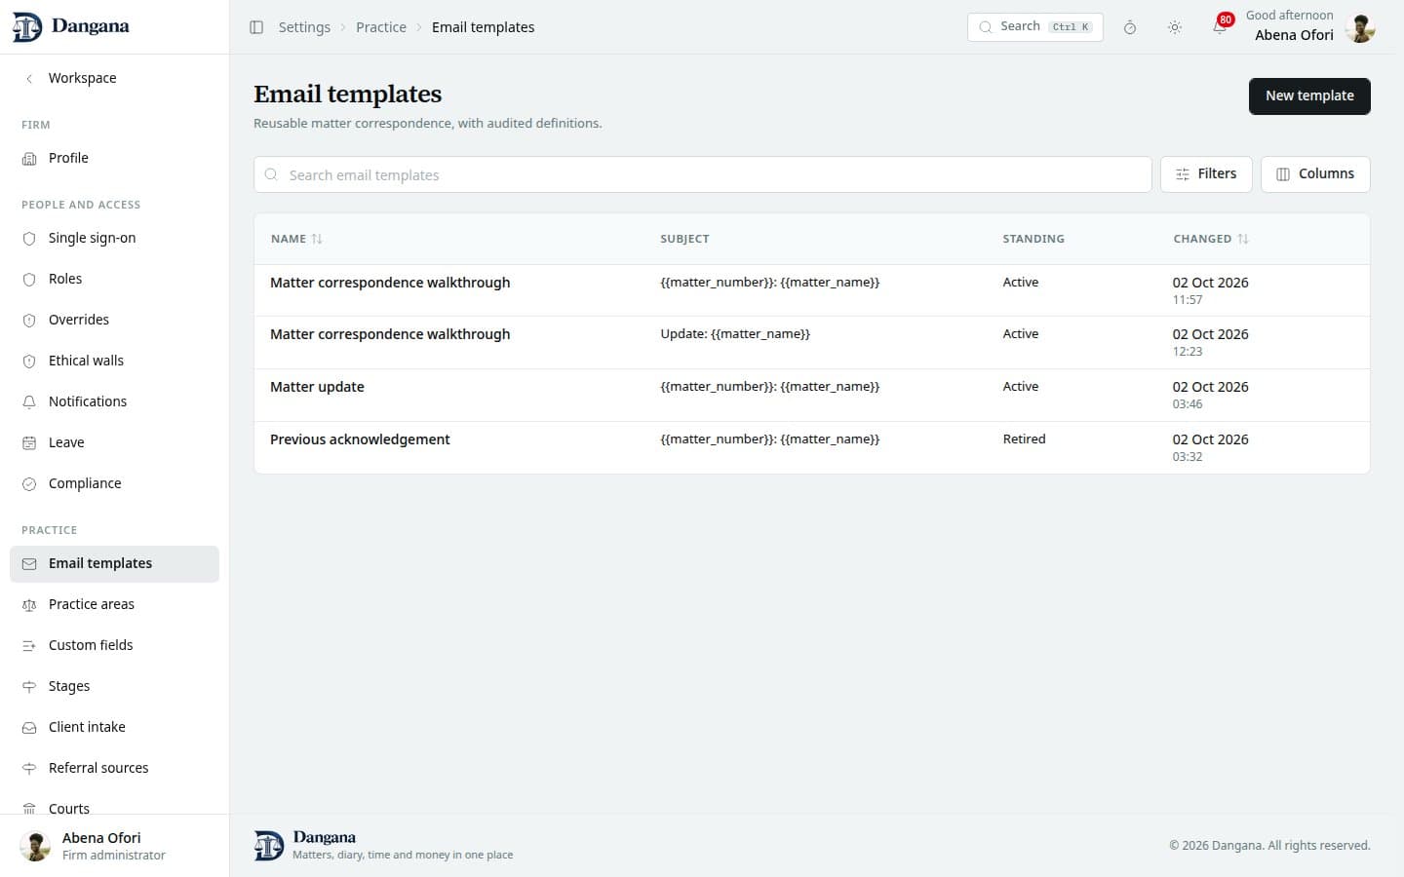Screen dimensions: 1404x877
Task: Switch theme with the sun icon
Action: 1175,27
